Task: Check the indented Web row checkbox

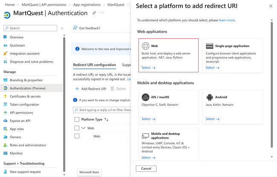Action: click(x=77, y=136)
